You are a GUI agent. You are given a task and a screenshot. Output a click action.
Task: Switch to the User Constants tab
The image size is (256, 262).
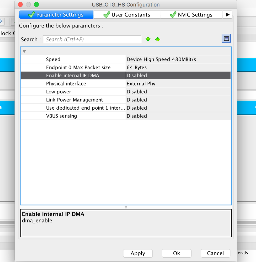click(127, 15)
